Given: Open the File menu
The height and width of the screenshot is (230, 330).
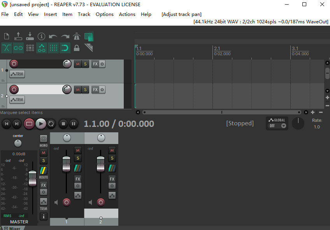Looking at the screenshot, I should (x=5, y=14).
